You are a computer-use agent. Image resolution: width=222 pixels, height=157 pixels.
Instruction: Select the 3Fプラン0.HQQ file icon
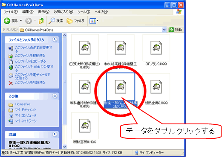[156, 48]
